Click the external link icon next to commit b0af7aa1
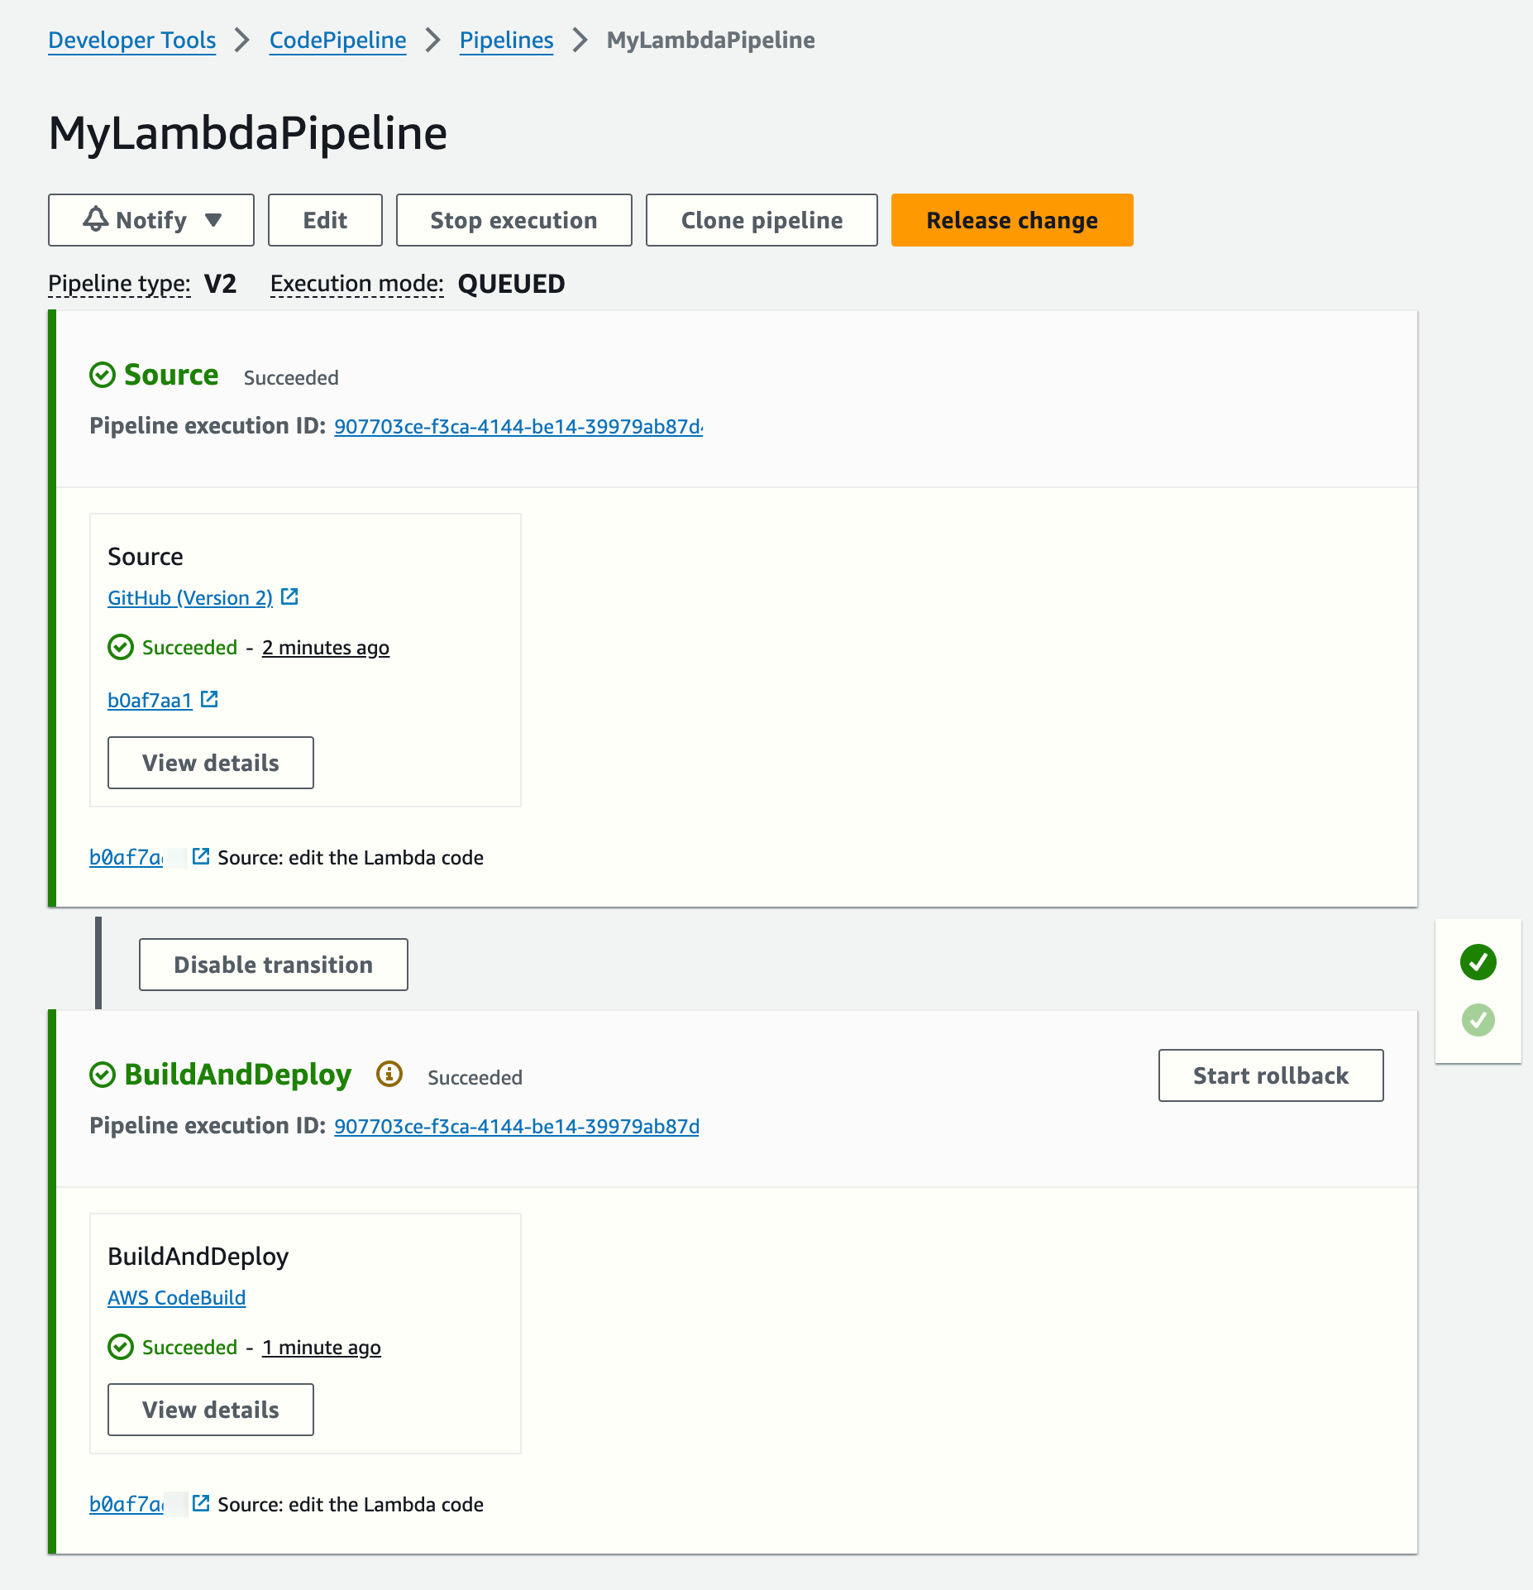Screen dimensions: 1533x1590 pos(209,699)
